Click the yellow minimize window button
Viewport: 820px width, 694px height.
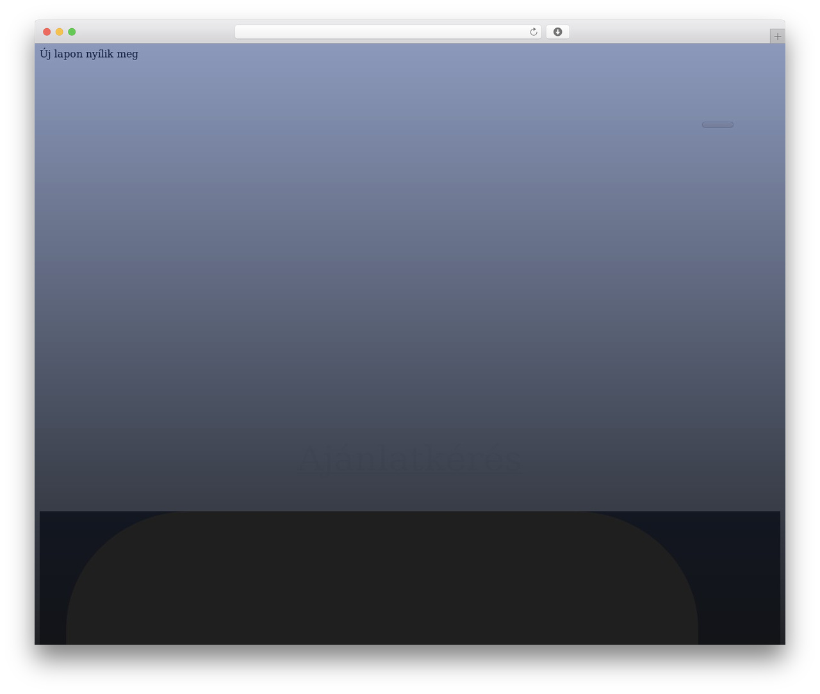click(60, 32)
